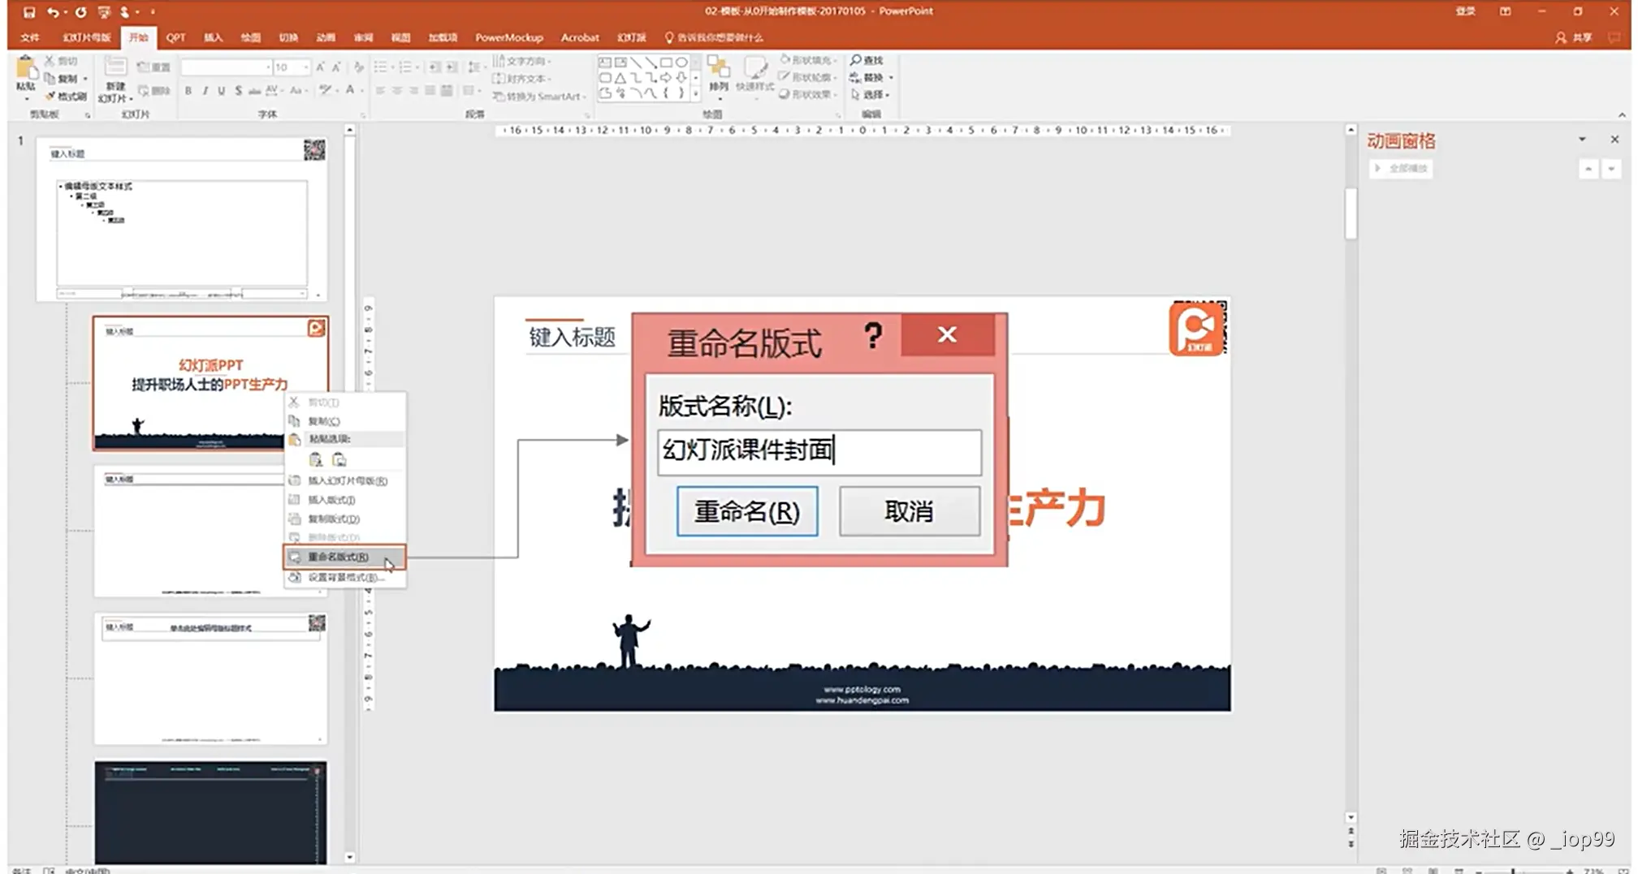Screen dimensions: 1638x874
Task: Open the Text Direction dropdown
Action: click(x=523, y=61)
